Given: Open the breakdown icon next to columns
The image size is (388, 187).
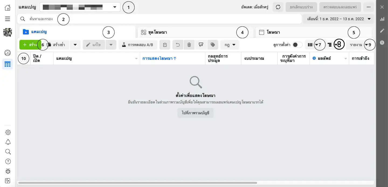Looking at the screenshot, I should 330,45.
